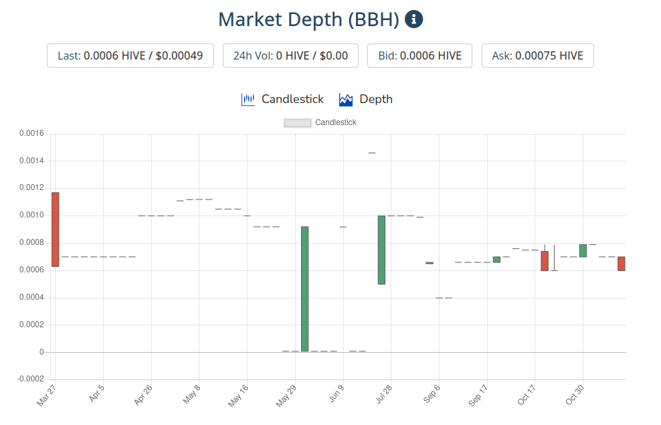This screenshot has width=661, height=425.
Task: Click the 0.0010 y-axis label
Action: [x=31, y=215]
